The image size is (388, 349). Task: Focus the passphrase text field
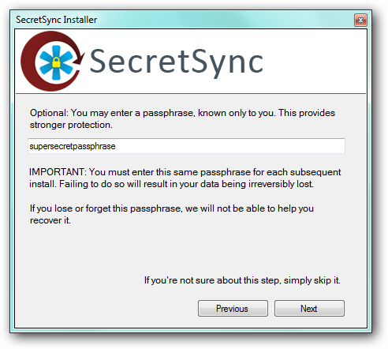[186, 146]
